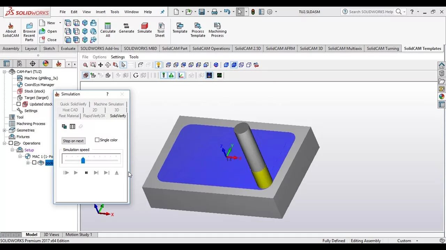This screenshot has width=446, height=250.
Task: Choose the arrow pointer select tool
Action: click(123, 65)
